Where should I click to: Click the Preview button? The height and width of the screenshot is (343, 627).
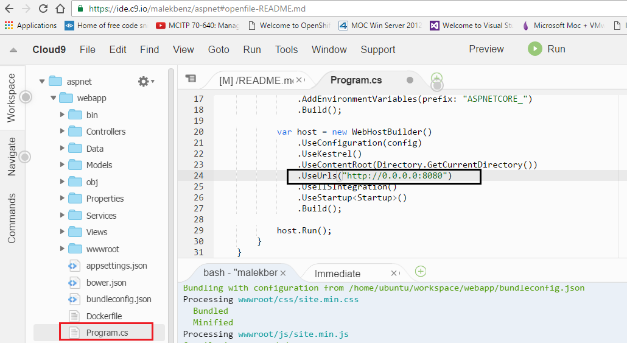486,49
